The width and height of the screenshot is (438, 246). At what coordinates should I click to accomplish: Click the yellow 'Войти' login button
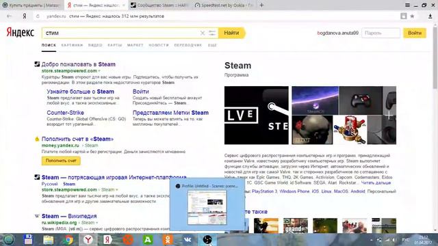(415, 33)
